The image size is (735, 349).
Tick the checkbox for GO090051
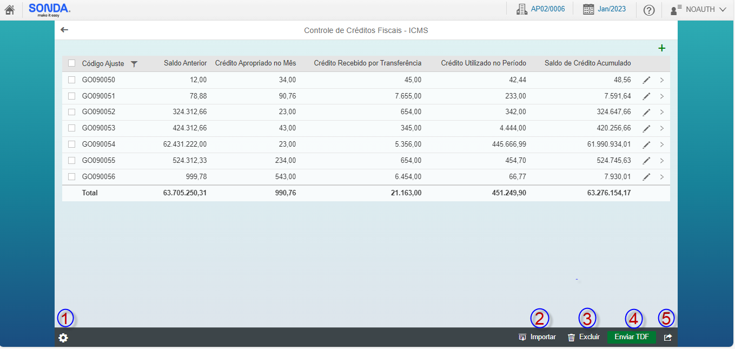(71, 96)
